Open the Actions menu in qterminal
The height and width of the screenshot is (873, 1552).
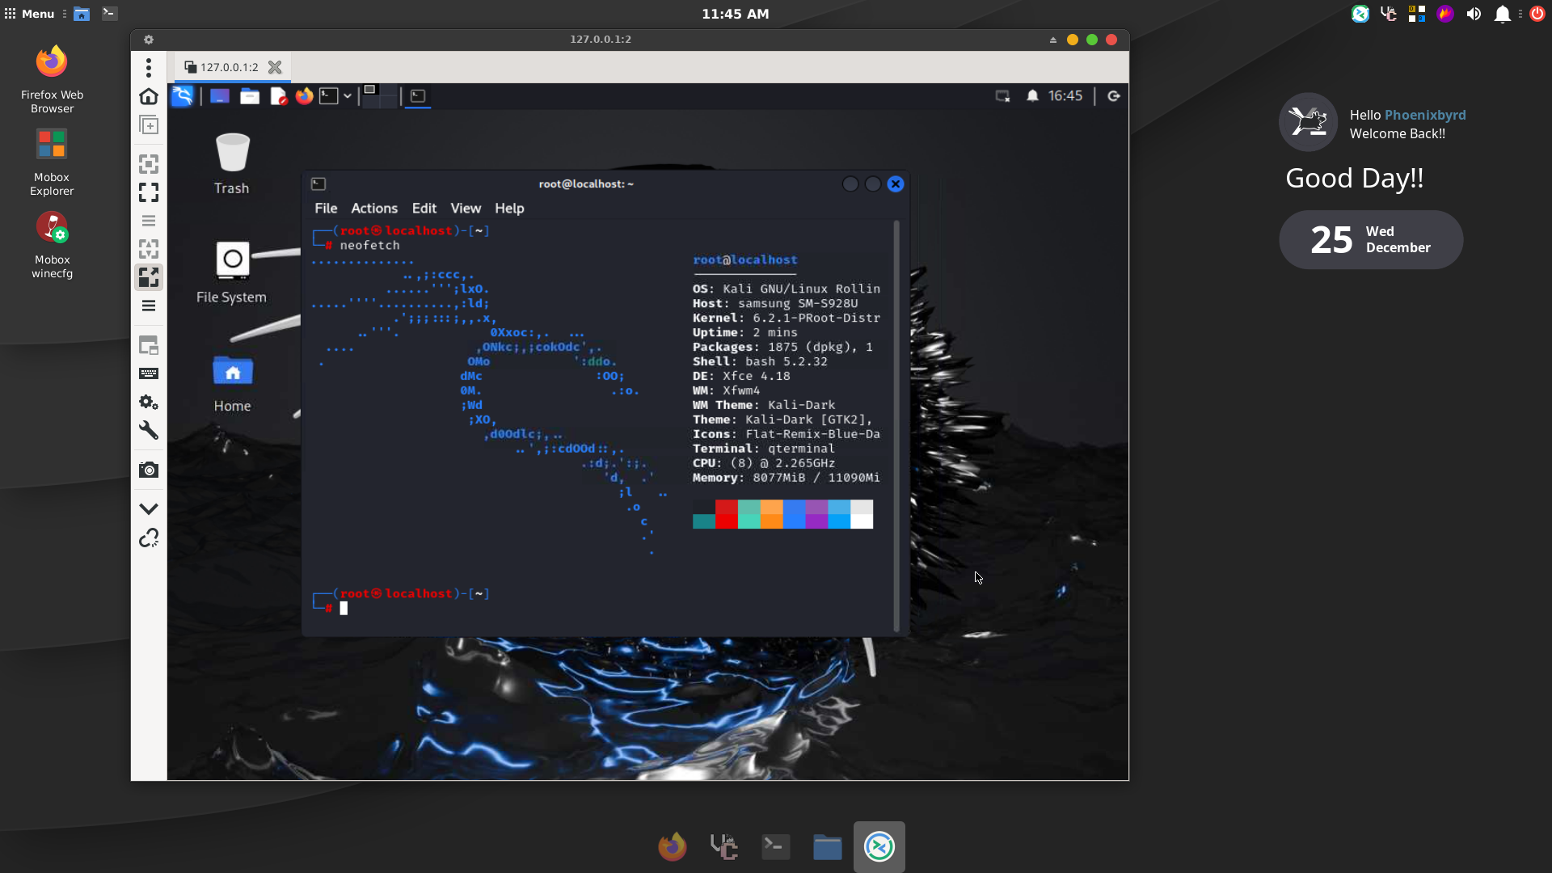373,208
